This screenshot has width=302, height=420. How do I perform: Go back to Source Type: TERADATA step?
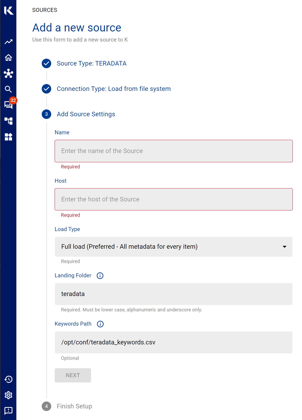(91, 63)
